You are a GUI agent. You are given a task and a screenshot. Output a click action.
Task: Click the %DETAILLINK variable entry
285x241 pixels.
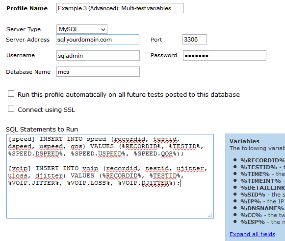coord(262,188)
